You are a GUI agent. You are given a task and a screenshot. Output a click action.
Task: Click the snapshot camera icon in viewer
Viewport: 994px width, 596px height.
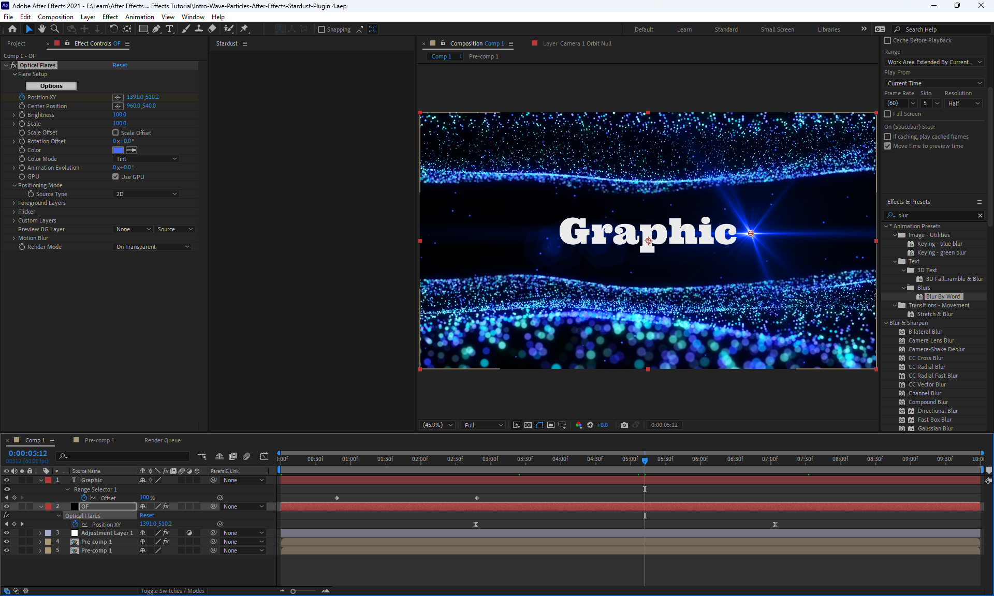pyautogui.click(x=624, y=425)
